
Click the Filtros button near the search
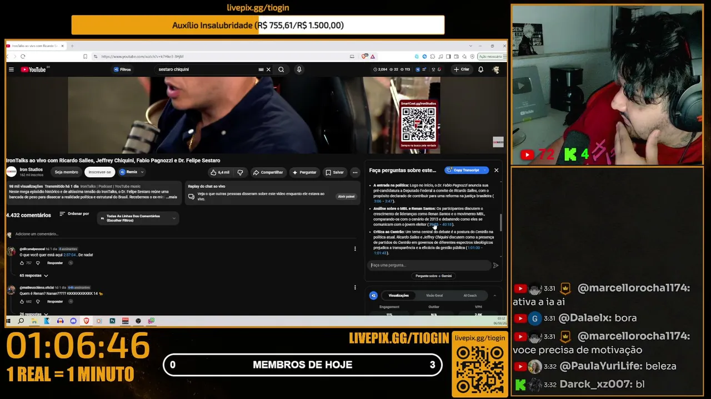pos(122,69)
